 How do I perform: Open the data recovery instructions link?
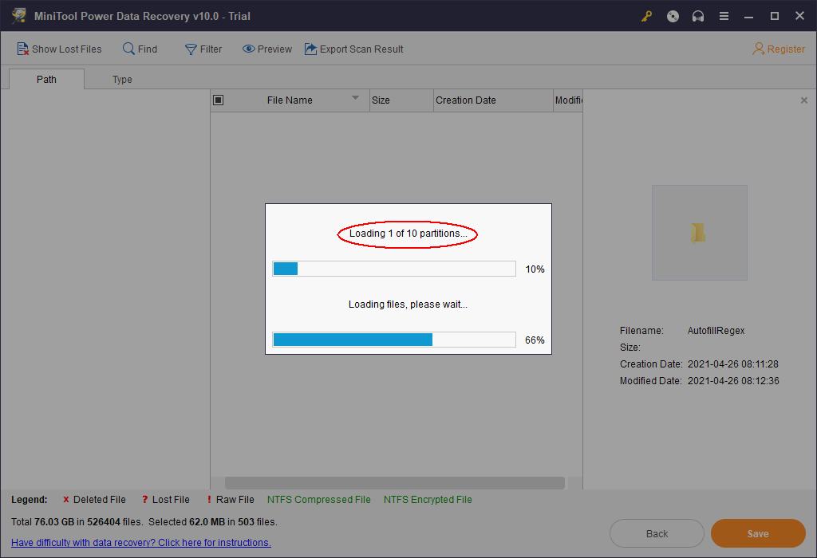click(140, 542)
